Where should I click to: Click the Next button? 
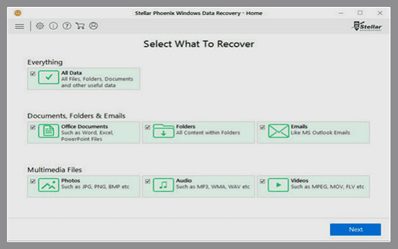point(355,229)
